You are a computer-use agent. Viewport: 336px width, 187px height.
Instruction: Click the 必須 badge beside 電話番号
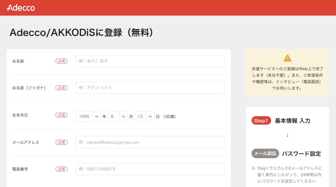pos(61,169)
